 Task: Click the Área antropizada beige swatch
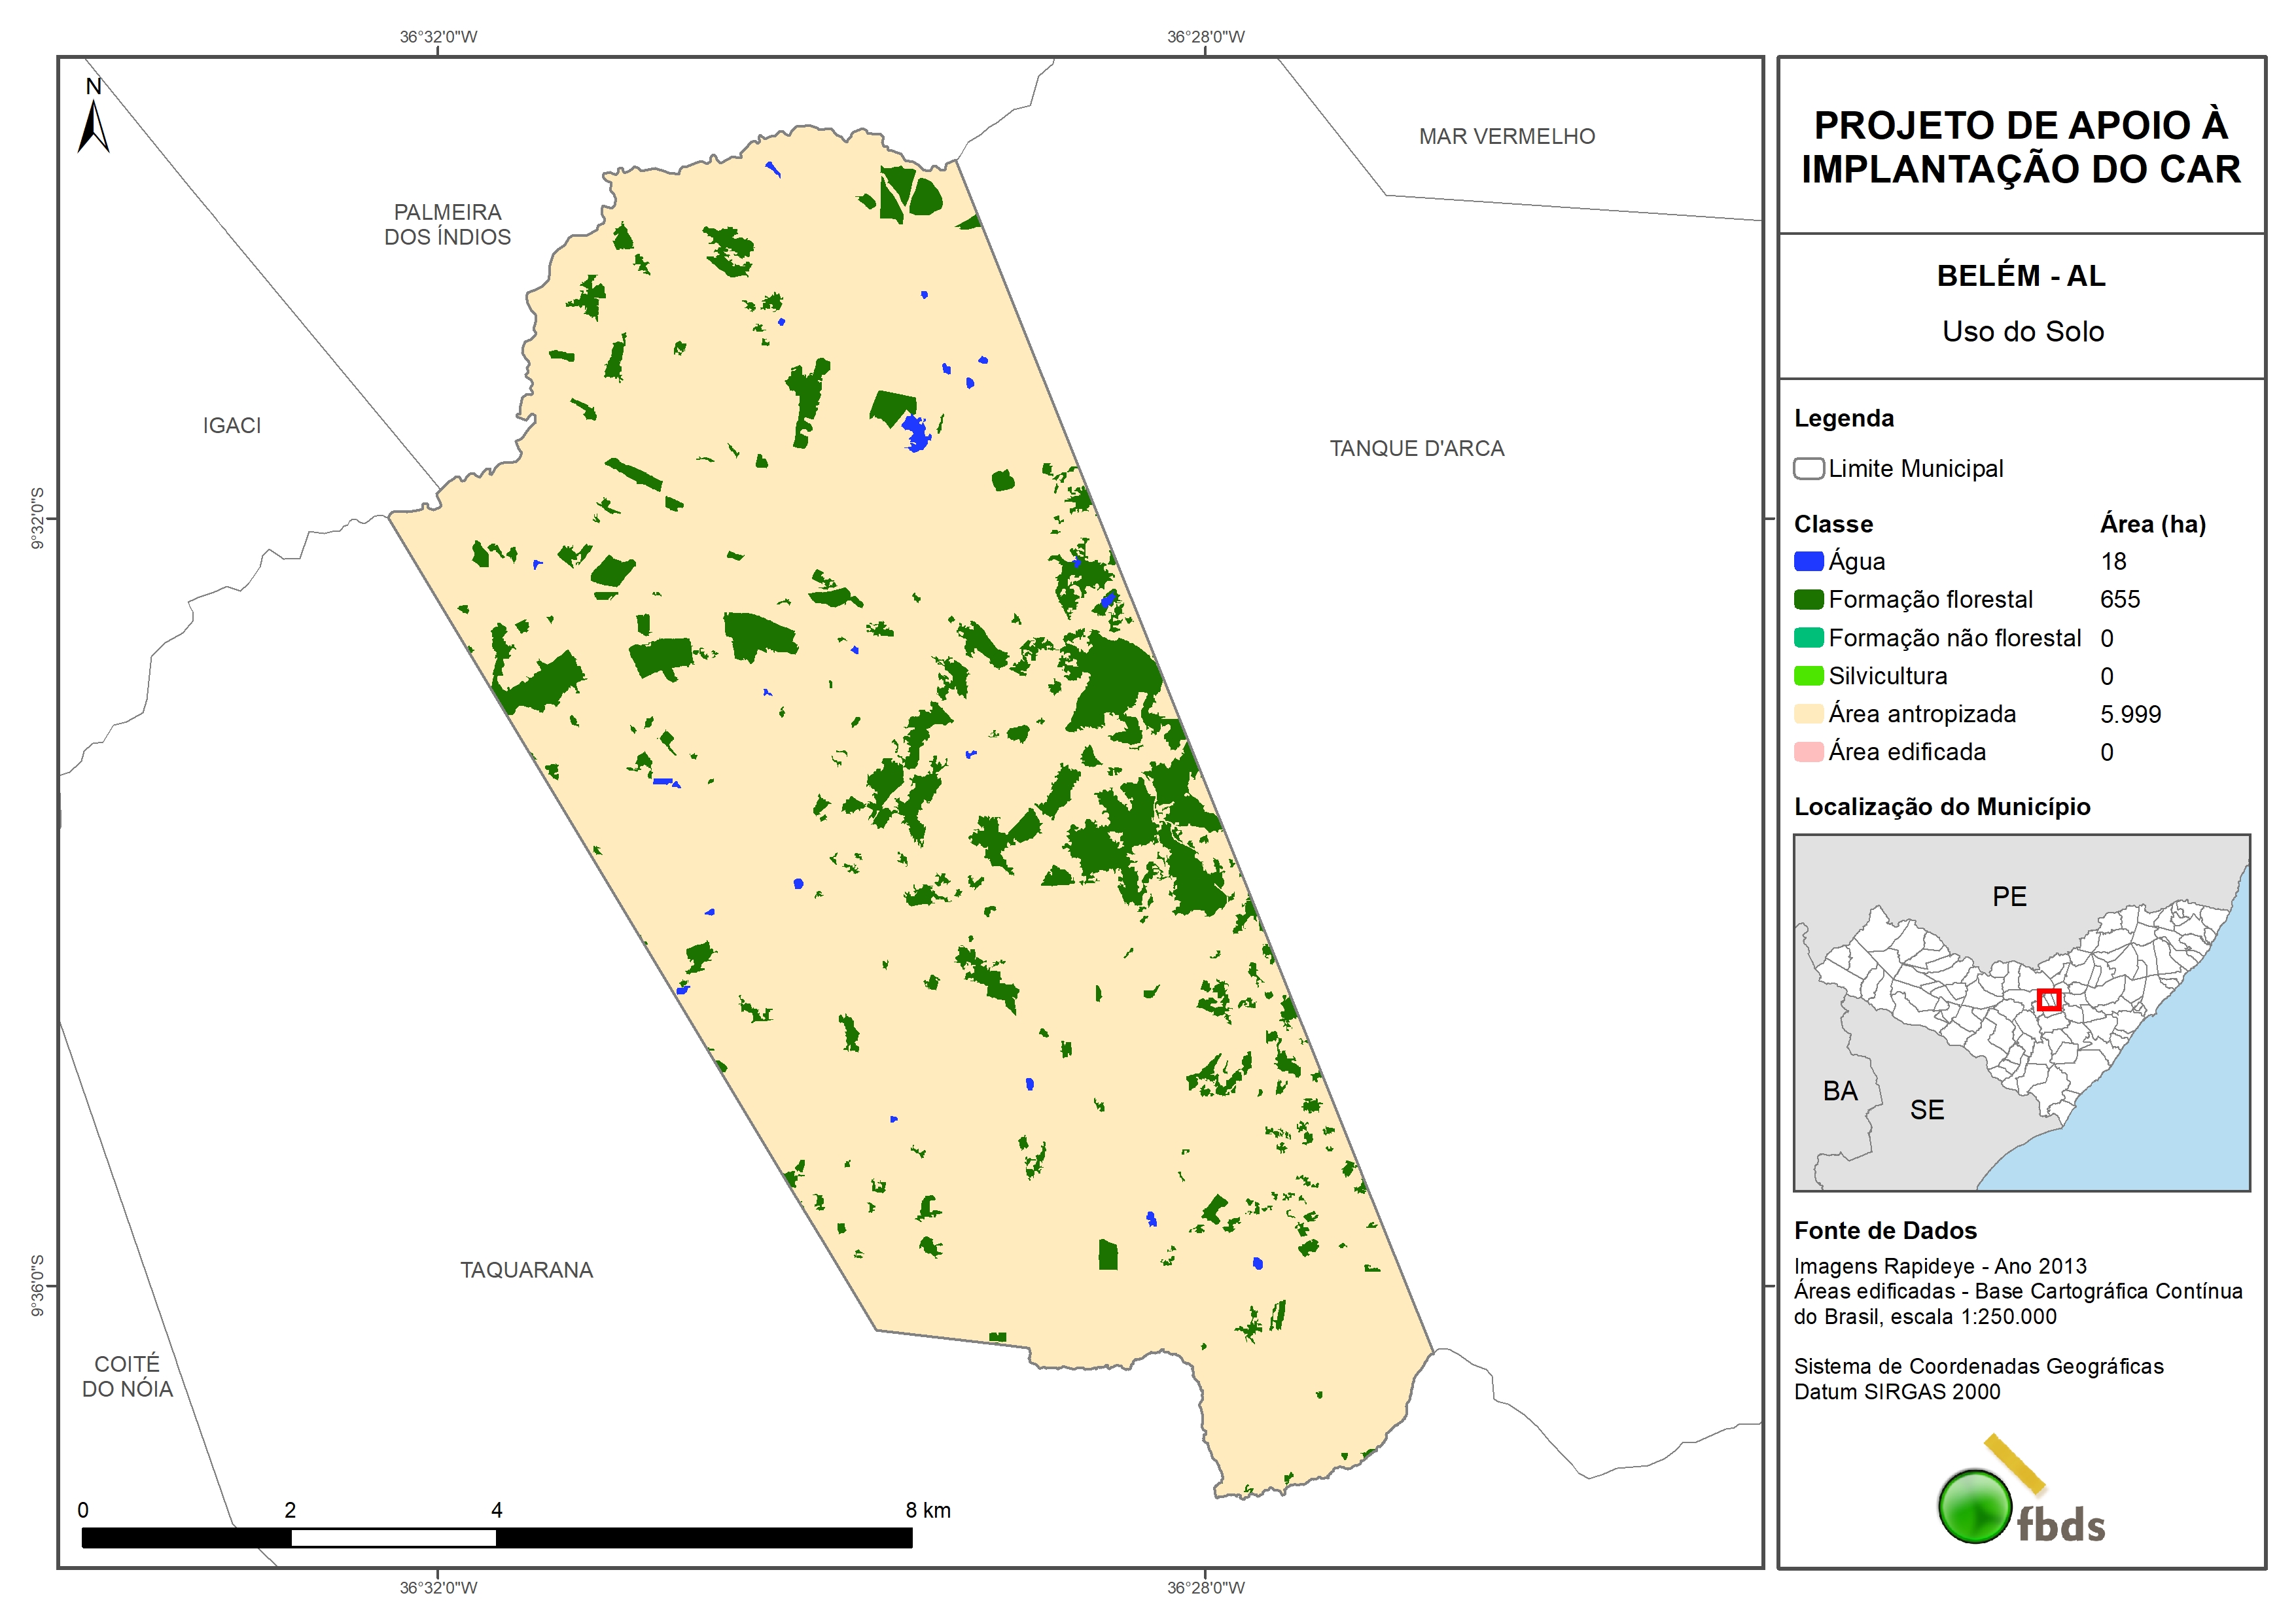[x=1808, y=713]
